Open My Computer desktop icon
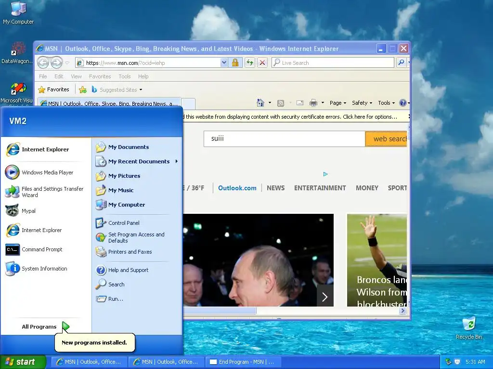This screenshot has width=493, height=369. 18,12
